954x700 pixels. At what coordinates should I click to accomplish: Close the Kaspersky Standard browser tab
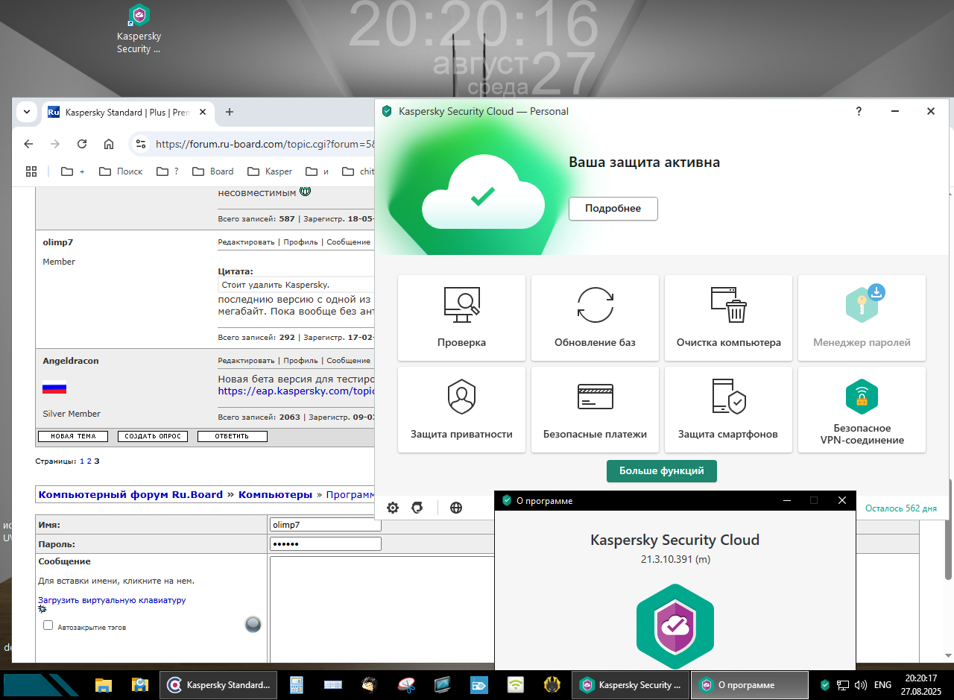coord(202,113)
